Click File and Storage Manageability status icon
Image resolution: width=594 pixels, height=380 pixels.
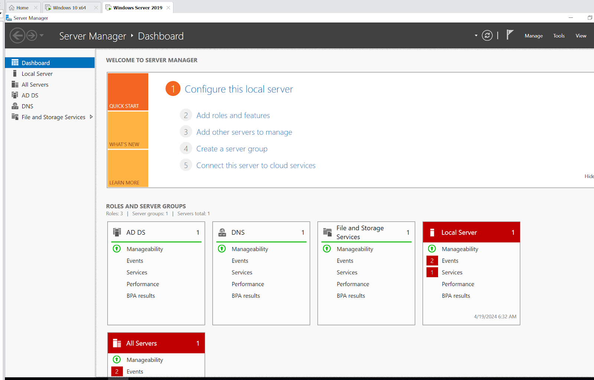327,249
